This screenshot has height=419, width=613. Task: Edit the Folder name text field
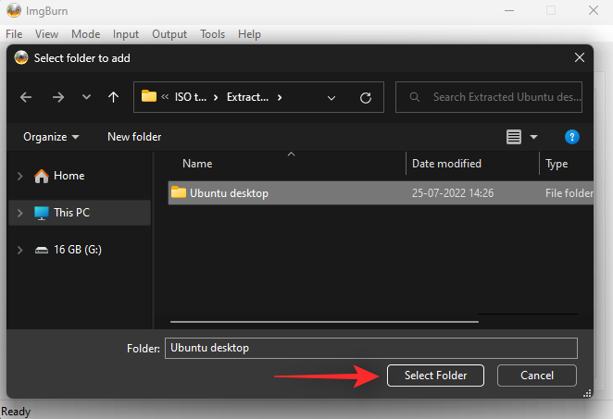point(371,348)
